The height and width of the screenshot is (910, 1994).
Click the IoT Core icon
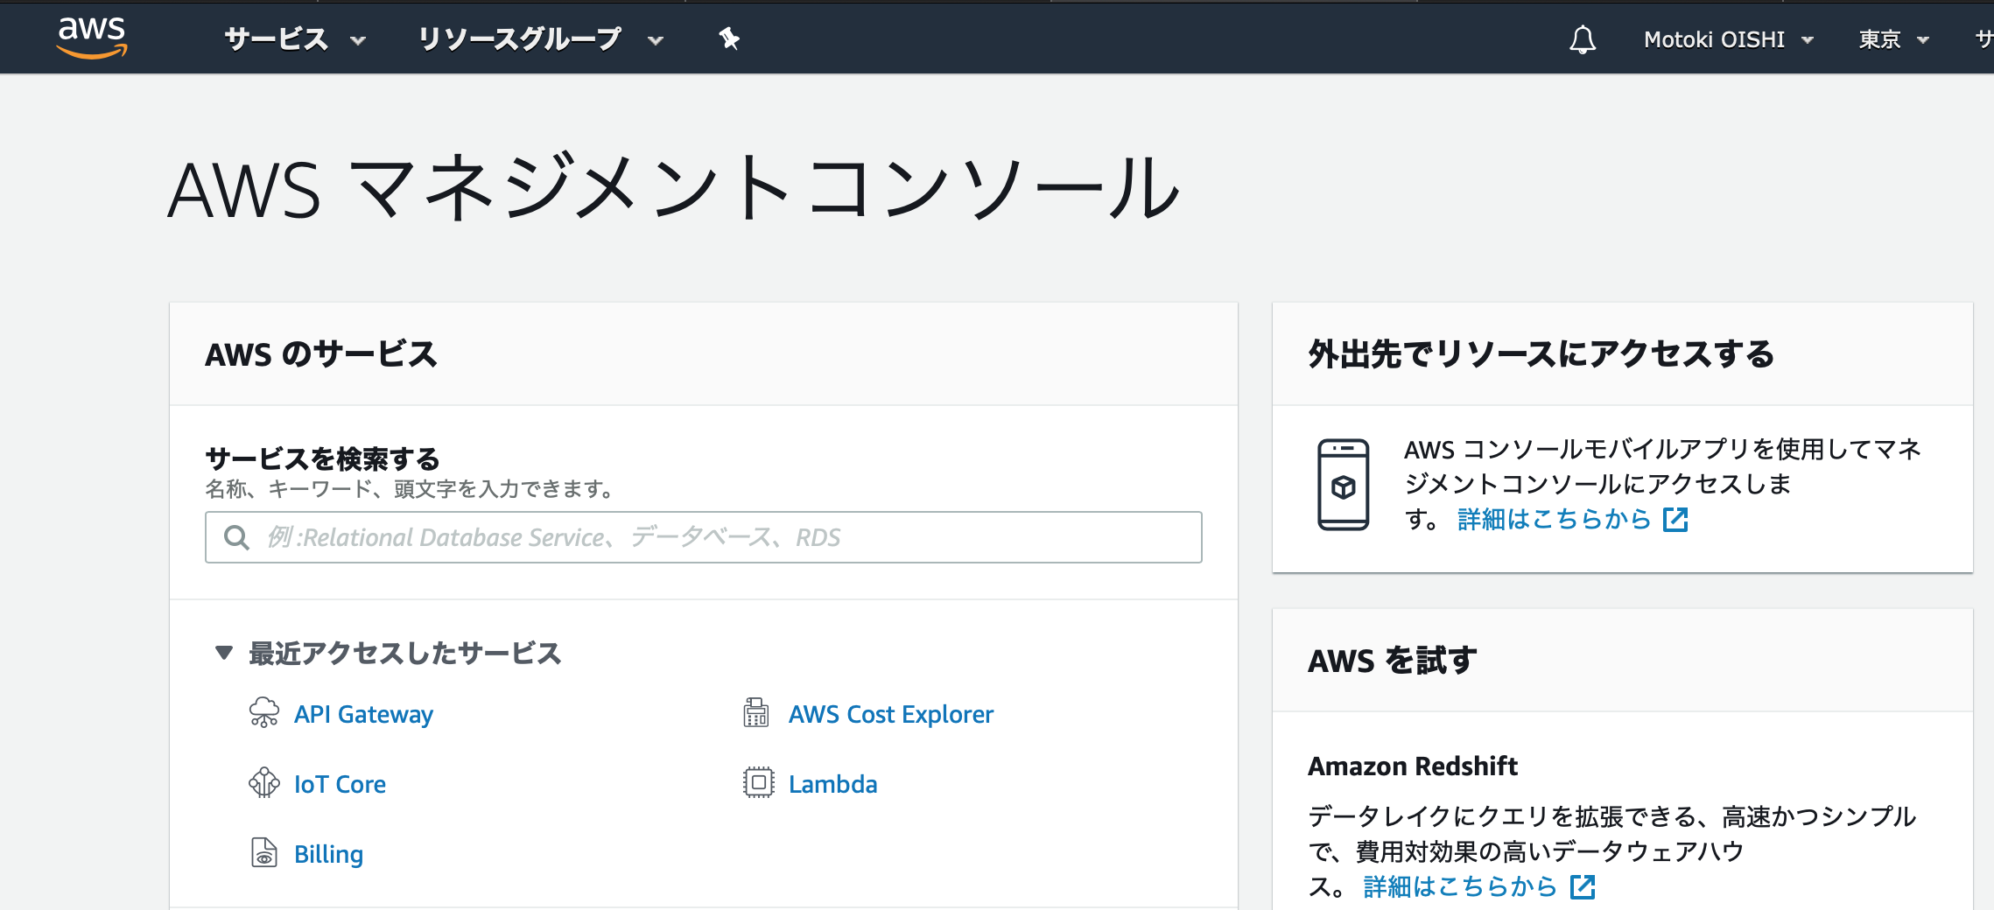coord(264,782)
